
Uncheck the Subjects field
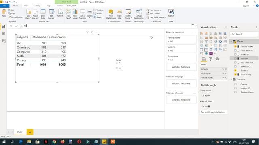[x=236, y=70]
